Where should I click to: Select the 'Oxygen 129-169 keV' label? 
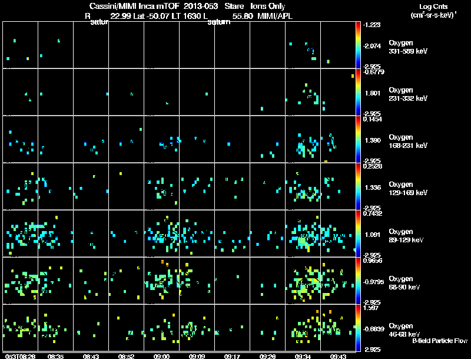coord(408,189)
